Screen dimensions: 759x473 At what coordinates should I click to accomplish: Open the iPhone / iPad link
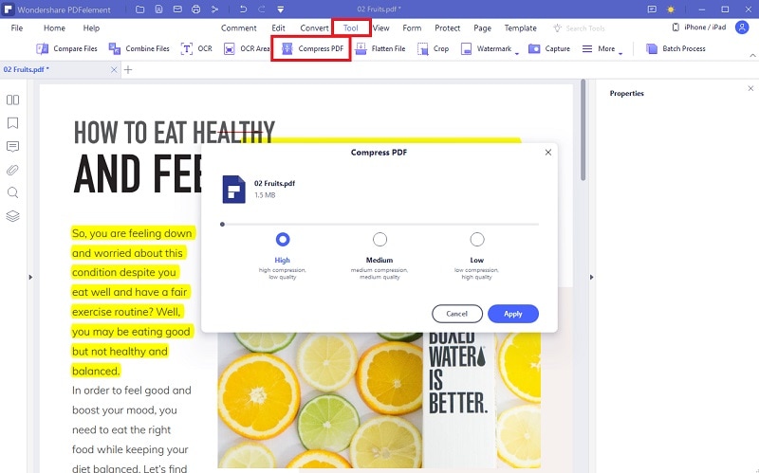[x=699, y=27]
